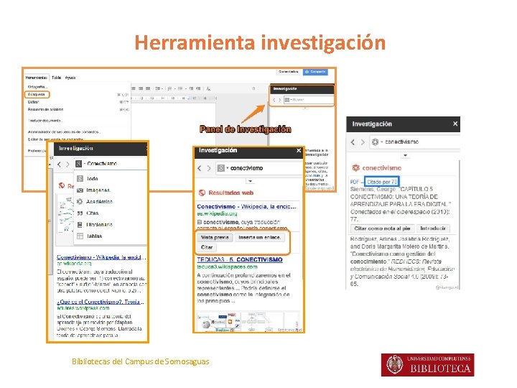
Task: Click the Rodríguez 'Conectivismo como gestión' citation
Action: [402, 261]
